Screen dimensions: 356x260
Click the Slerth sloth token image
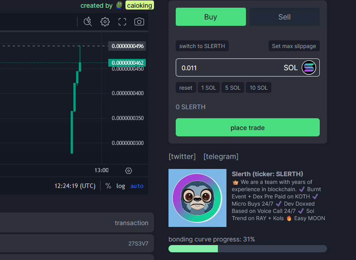197,198
